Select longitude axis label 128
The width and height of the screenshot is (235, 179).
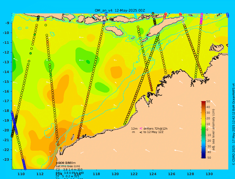[190, 174]
